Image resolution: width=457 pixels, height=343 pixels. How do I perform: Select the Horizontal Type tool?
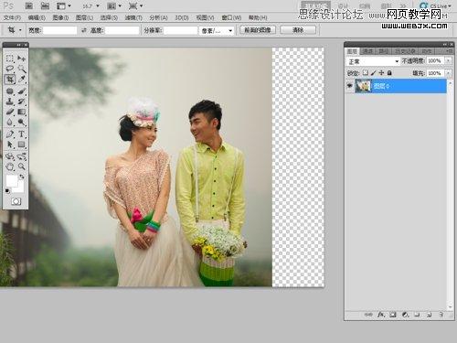[x=22, y=134]
